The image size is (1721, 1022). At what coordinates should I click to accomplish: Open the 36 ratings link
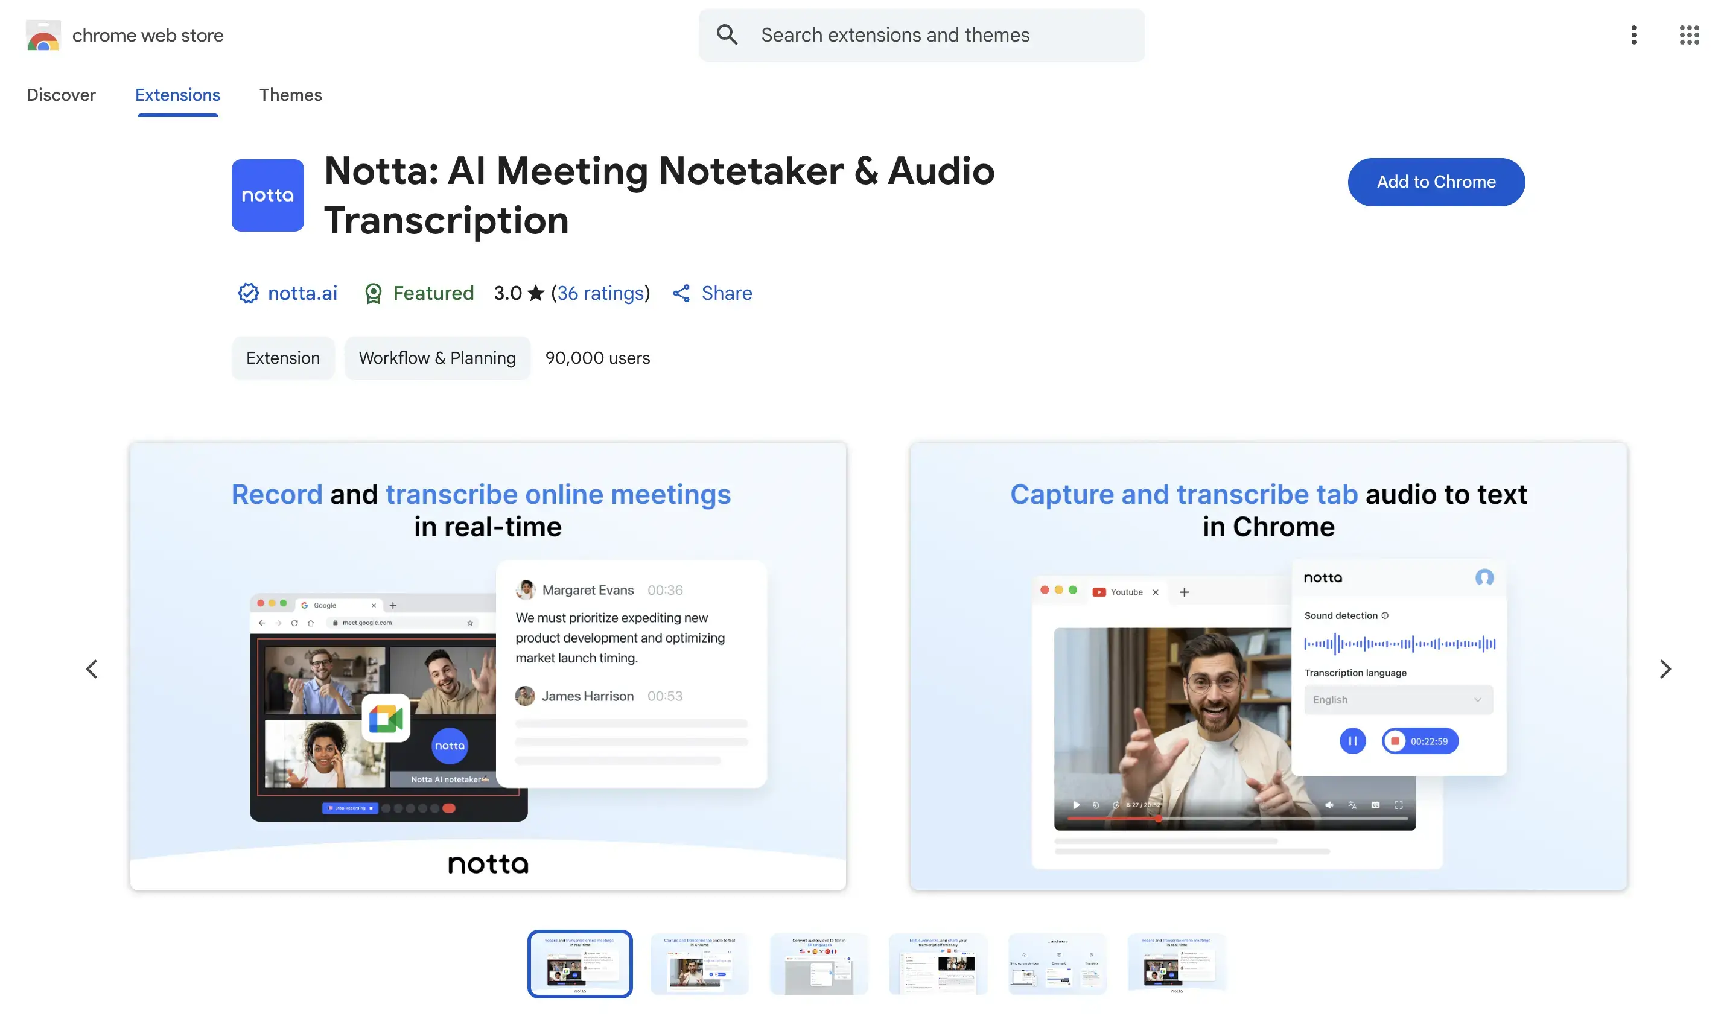click(600, 293)
